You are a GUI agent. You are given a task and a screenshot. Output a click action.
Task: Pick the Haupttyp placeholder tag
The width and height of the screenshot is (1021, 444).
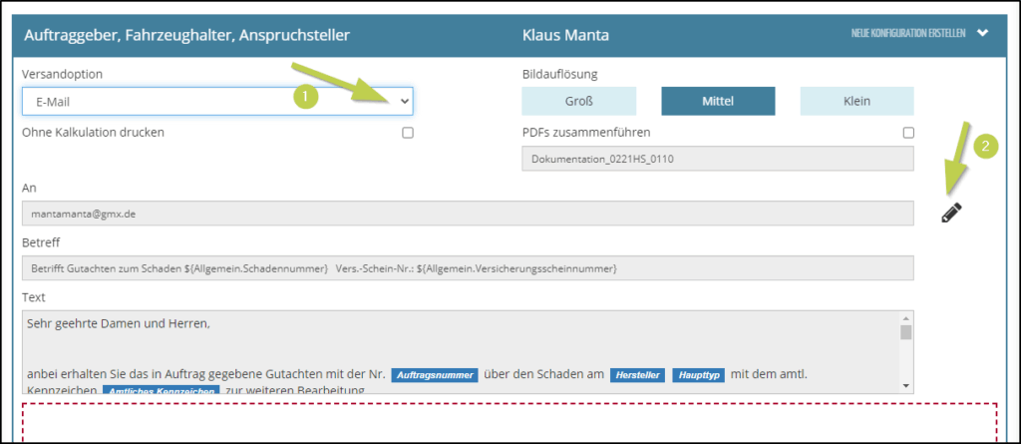click(698, 375)
